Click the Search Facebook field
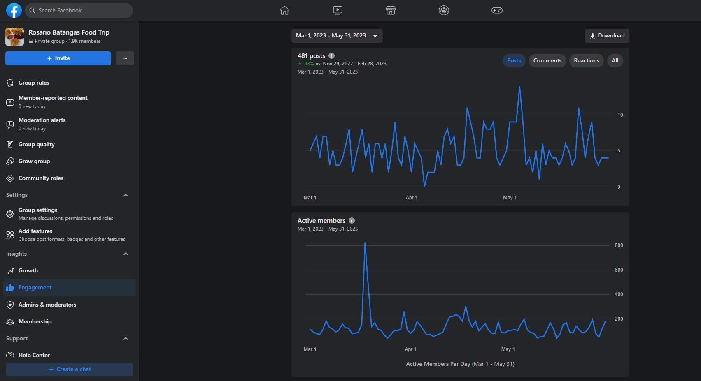Viewport: 701px width, 381px height. point(79,10)
